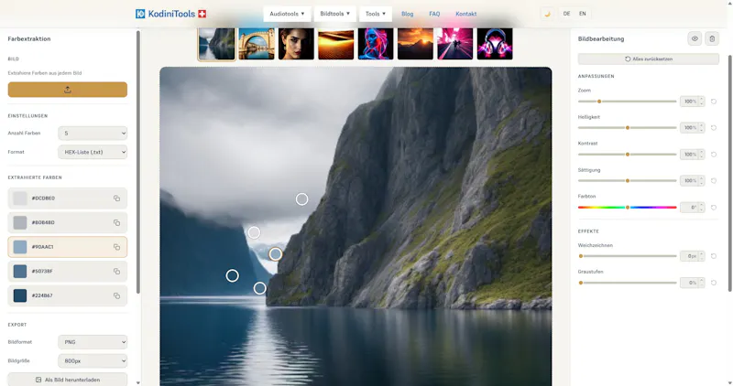Adjust the Kontrast slider
The image size is (733, 386).
point(628,154)
